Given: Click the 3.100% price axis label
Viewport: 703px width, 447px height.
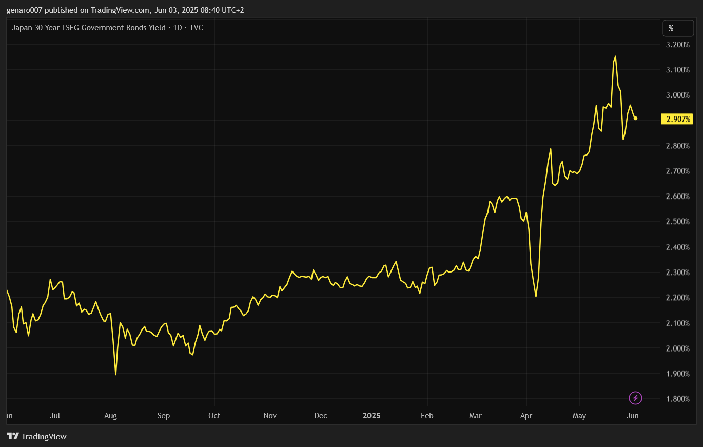Looking at the screenshot, I should pyautogui.click(x=678, y=70).
